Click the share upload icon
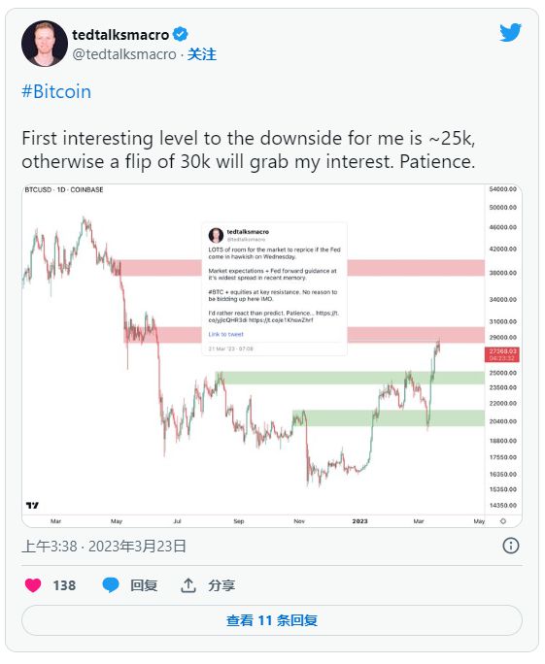 188,585
